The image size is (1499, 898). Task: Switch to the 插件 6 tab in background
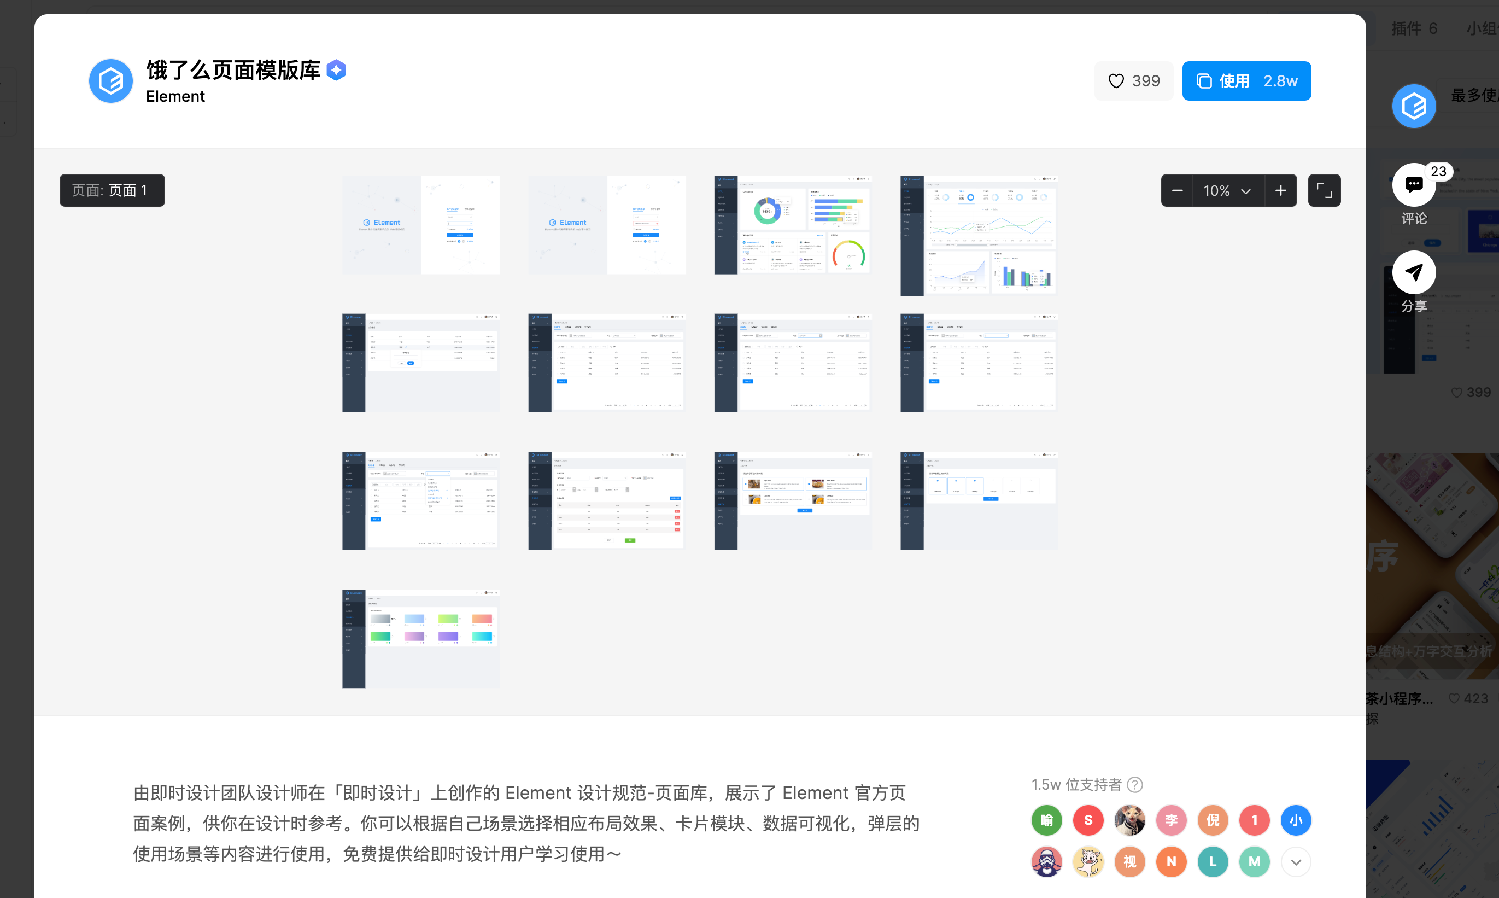1414,28
